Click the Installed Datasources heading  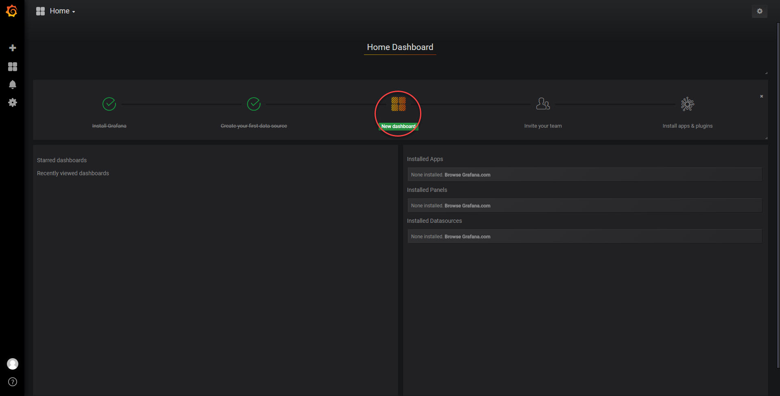(x=434, y=221)
